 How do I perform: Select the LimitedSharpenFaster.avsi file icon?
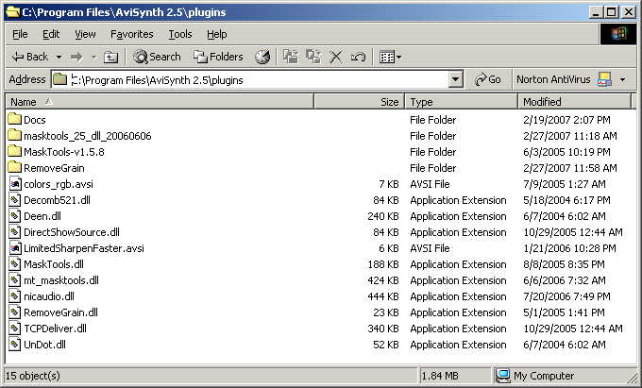(x=15, y=248)
